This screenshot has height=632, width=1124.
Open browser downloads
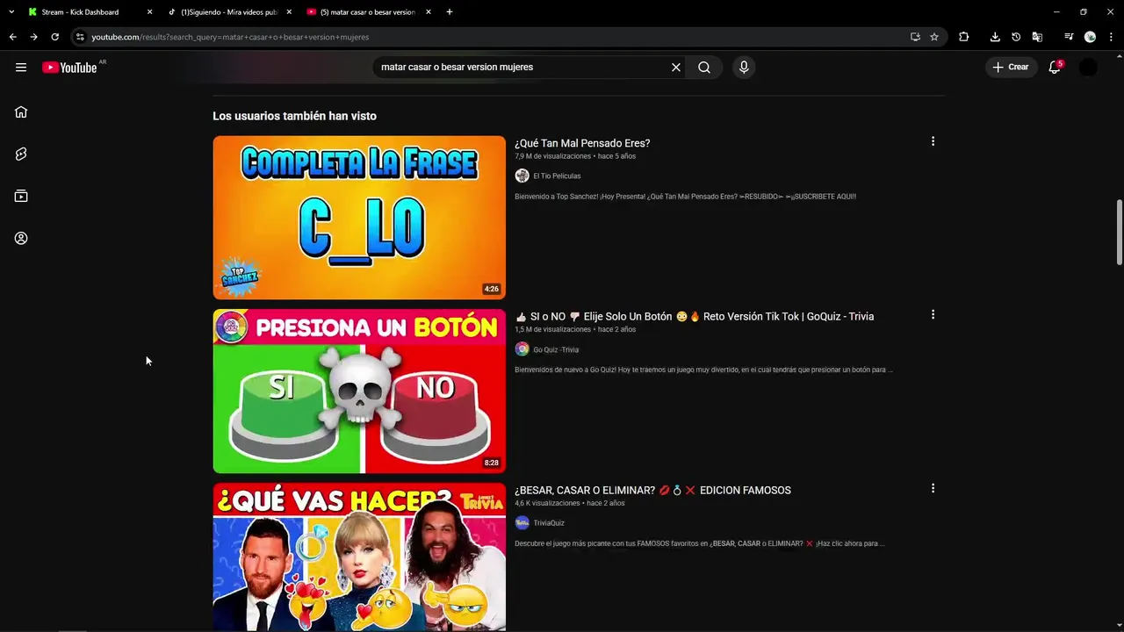click(x=995, y=37)
